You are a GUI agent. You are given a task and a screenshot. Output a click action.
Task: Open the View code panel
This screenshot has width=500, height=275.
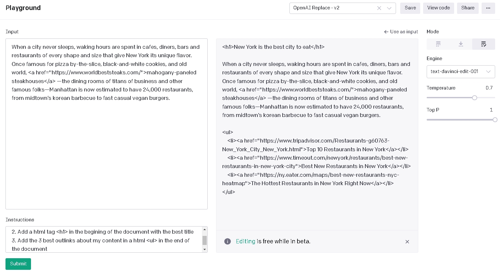click(x=438, y=8)
